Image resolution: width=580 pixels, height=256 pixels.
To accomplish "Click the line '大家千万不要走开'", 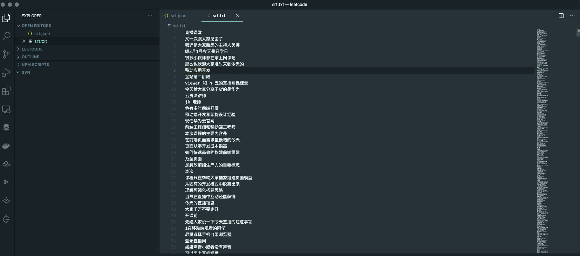I will click(202, 209).
